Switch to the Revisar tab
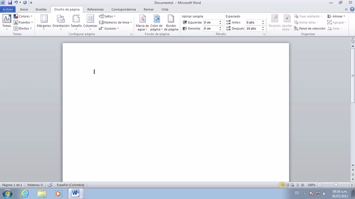 149,9
